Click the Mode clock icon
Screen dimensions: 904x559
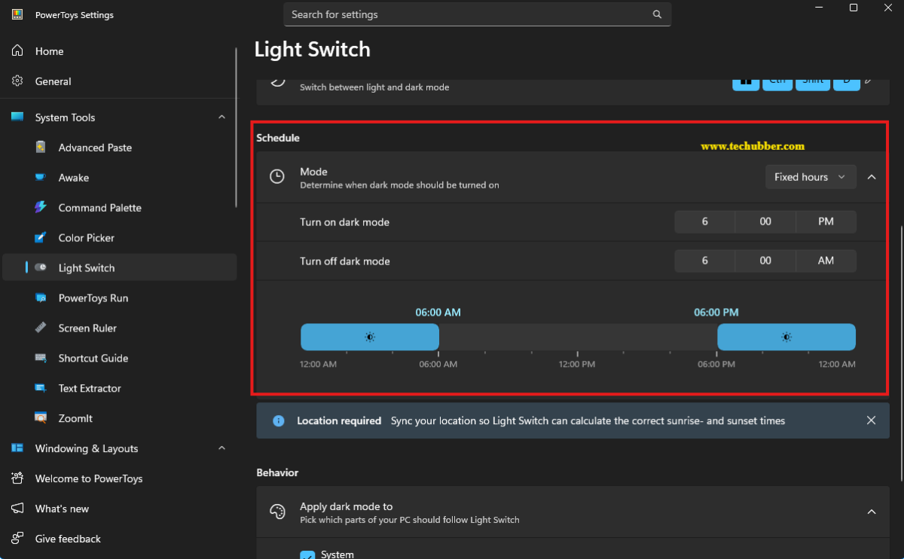click(277, 177)
